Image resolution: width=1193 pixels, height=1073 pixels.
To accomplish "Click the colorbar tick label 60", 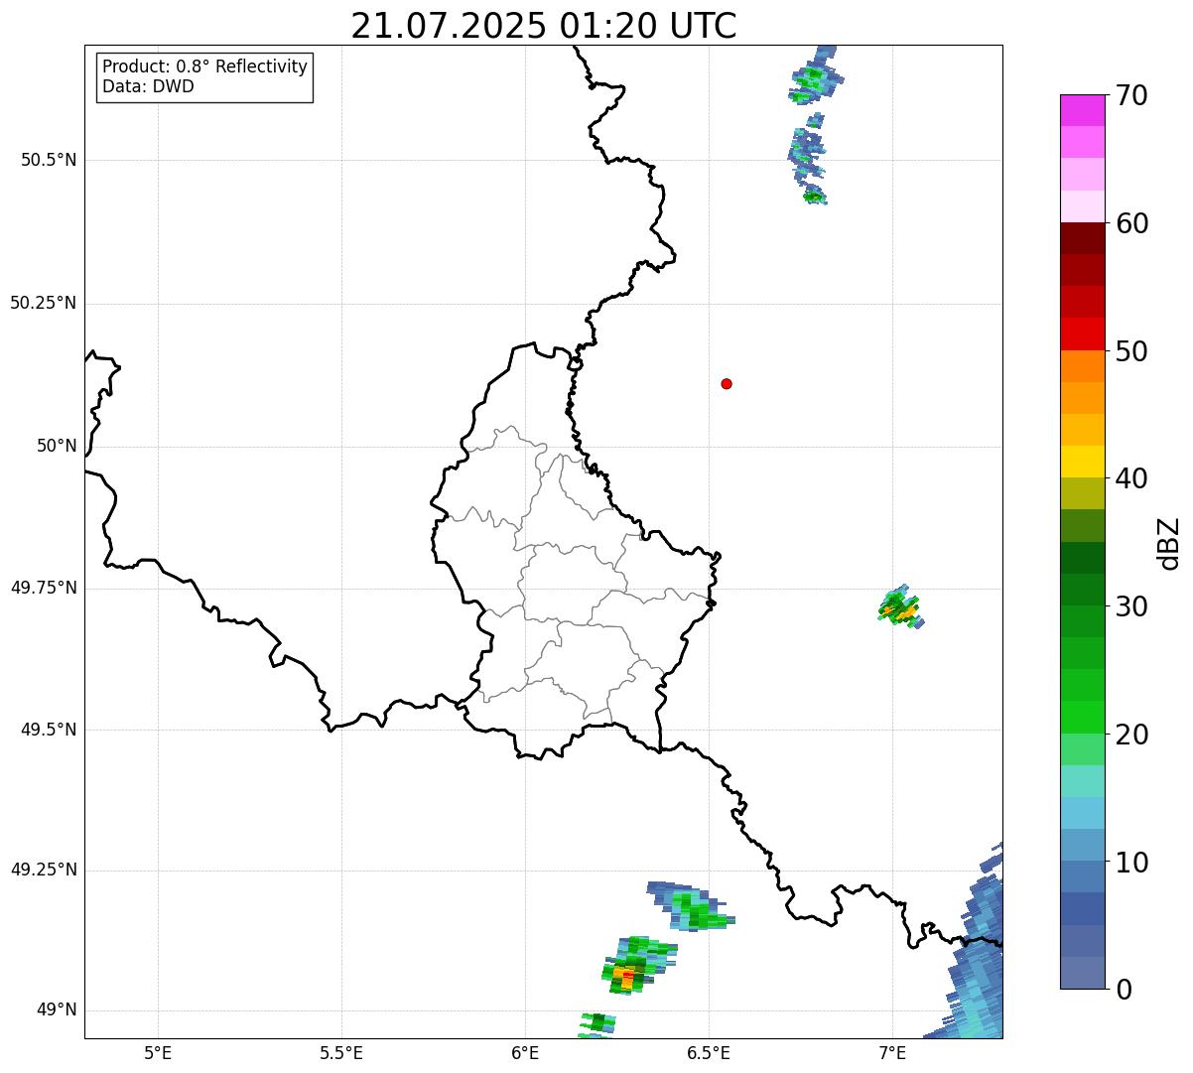I will [x=1130, y=223].
